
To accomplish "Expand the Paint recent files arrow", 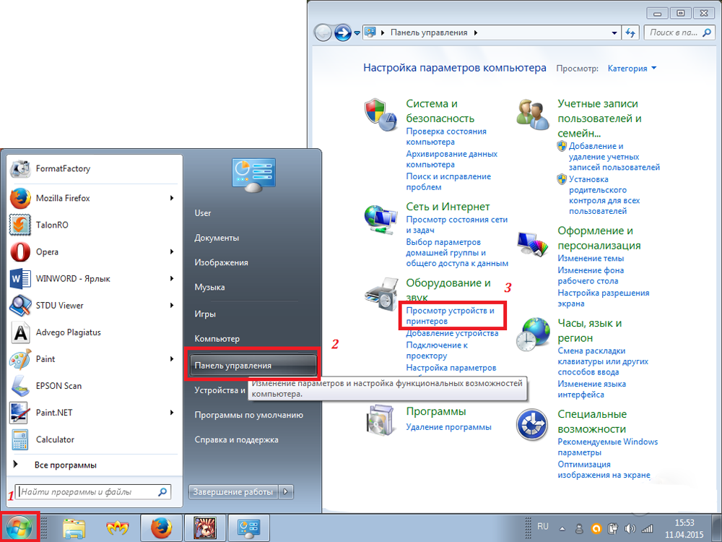I will 172,359.
